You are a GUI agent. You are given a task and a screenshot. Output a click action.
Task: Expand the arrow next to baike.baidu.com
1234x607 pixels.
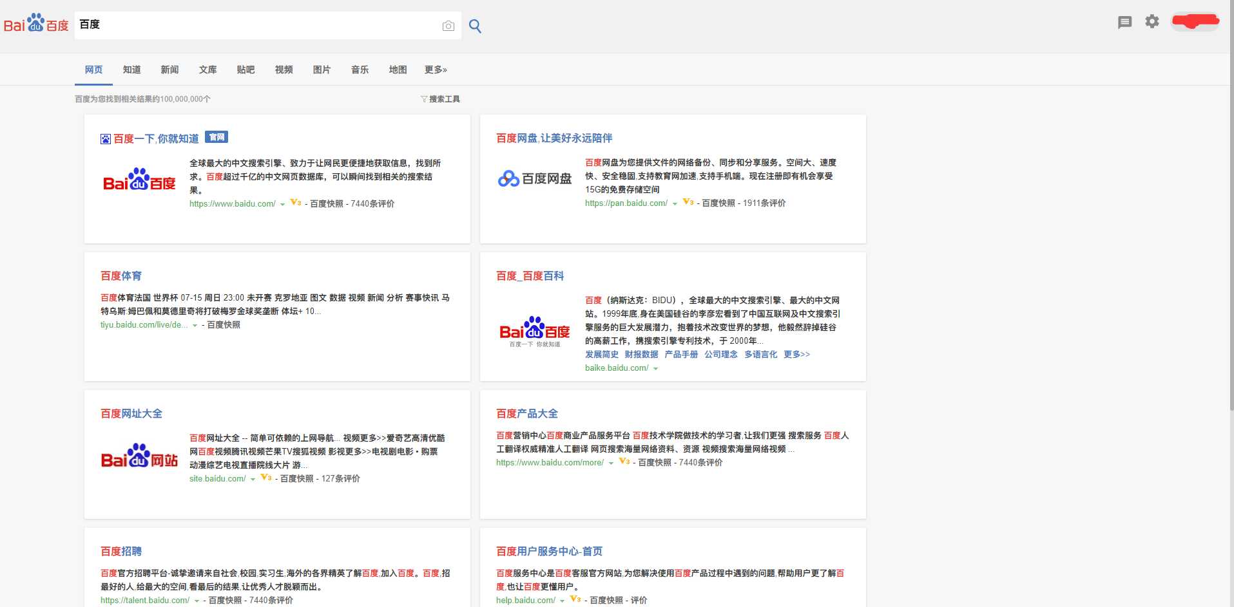tap(655, 369)
